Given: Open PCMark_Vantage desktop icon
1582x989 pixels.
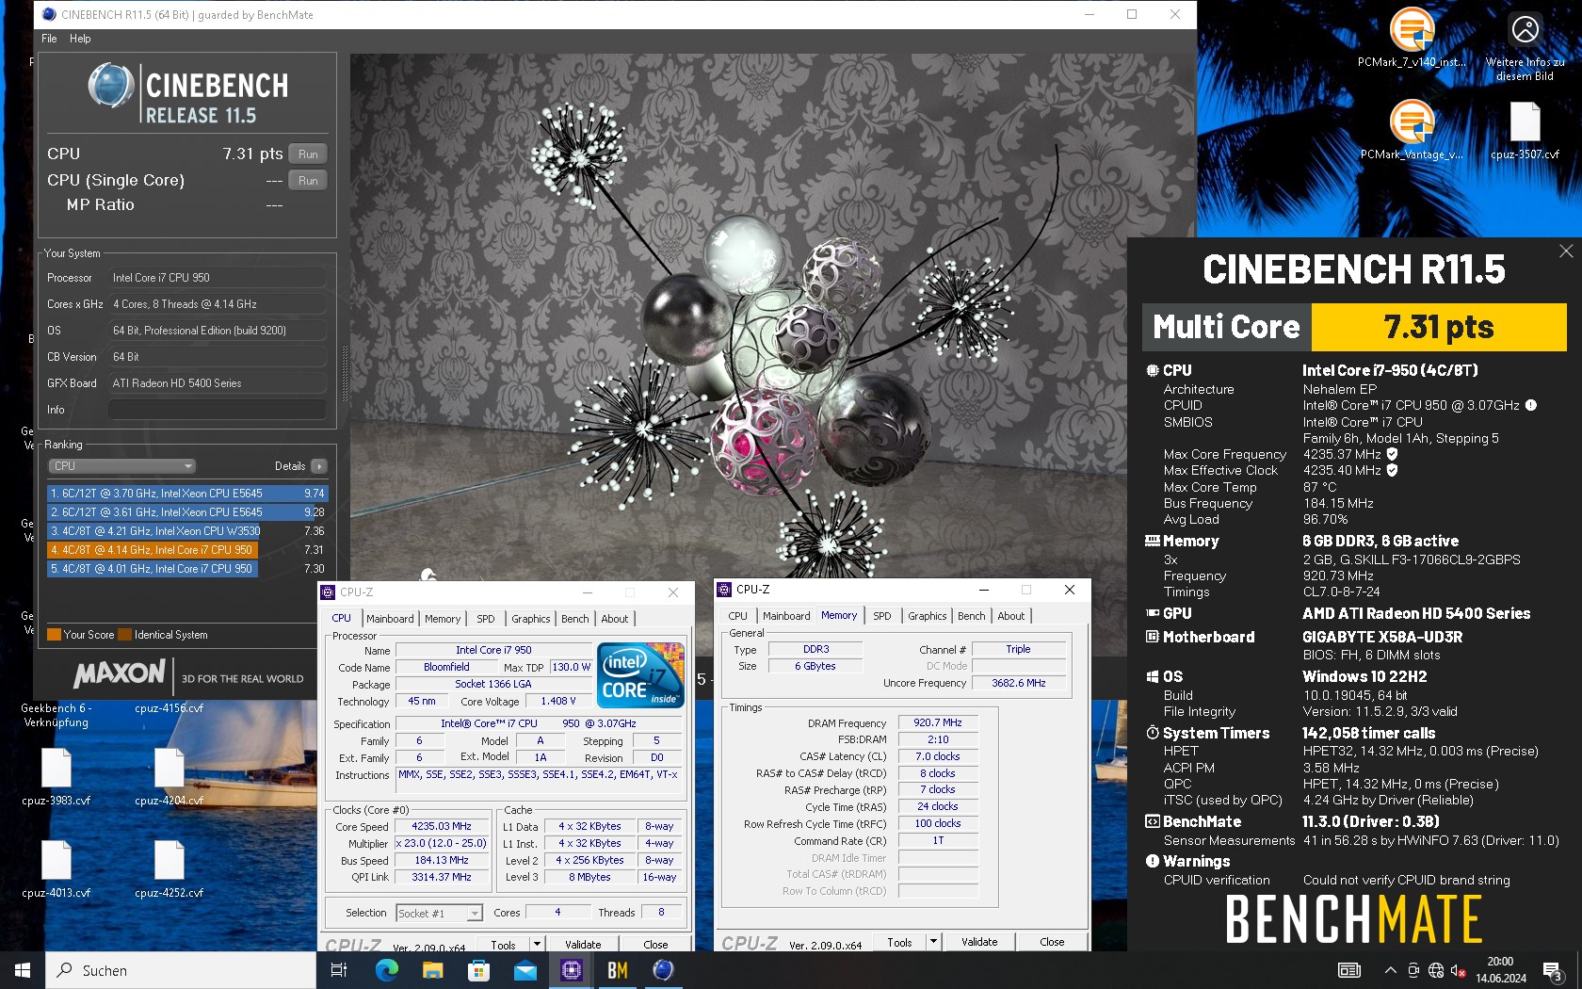Looking at the screenshot, I should tap(1411, 130).
